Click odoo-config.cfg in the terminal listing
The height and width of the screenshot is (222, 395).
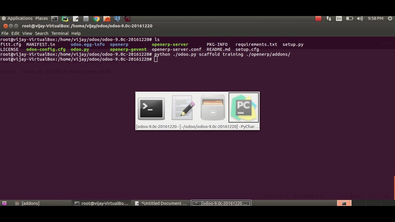pos(46,49)
